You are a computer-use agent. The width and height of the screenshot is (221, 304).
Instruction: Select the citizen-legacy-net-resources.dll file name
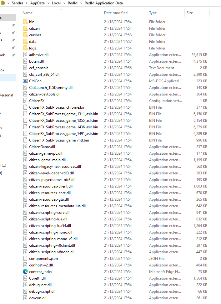(55, 167)
